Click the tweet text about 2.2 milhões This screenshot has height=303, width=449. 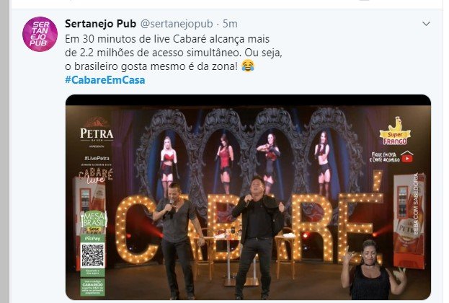pyautogui.click(x=174, y=53)
